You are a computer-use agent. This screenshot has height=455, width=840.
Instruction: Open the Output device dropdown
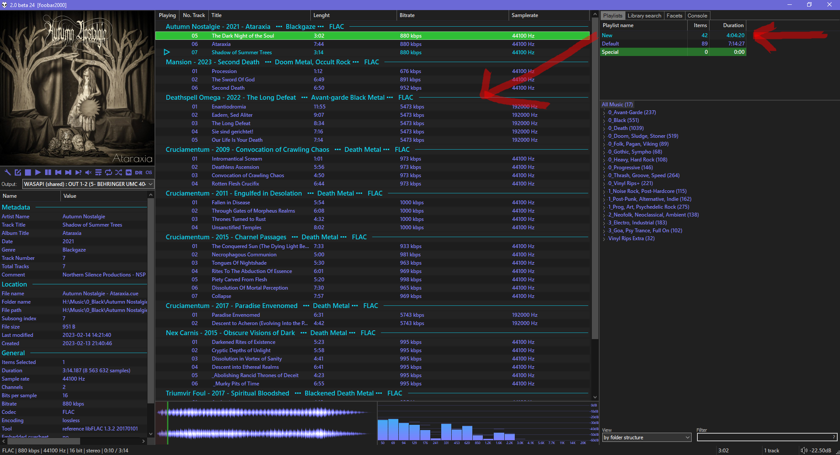[88, 184]
